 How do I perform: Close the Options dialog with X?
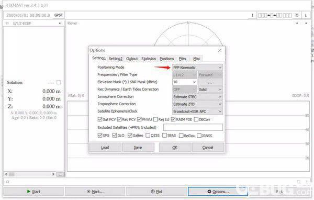[x=220, y=50]
